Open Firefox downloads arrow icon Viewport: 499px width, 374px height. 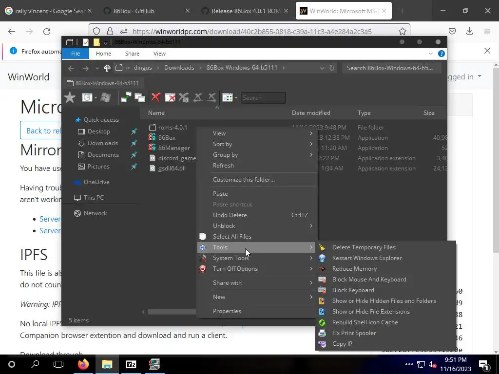469,31
